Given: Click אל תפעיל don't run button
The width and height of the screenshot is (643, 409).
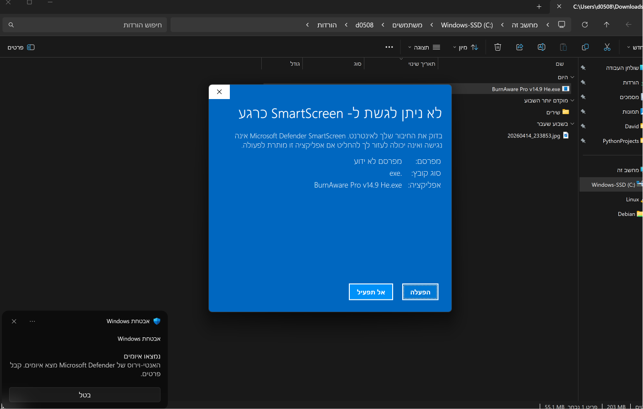Looking at the screenshot, I should click(x=371, y=292).
